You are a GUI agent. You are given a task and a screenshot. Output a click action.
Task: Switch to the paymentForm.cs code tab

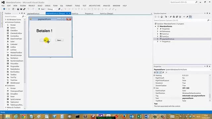pyautogui.click(x=33, y=14)
